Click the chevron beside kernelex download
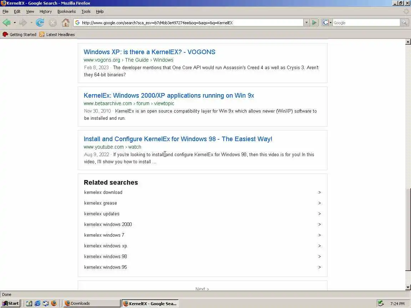The height and width of the screenshot is (308, 411). [x=319, y=192]
